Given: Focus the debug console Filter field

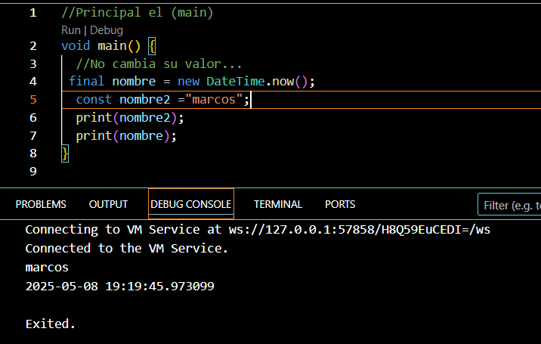Looking at the screenshot, I should click(511, 205).
